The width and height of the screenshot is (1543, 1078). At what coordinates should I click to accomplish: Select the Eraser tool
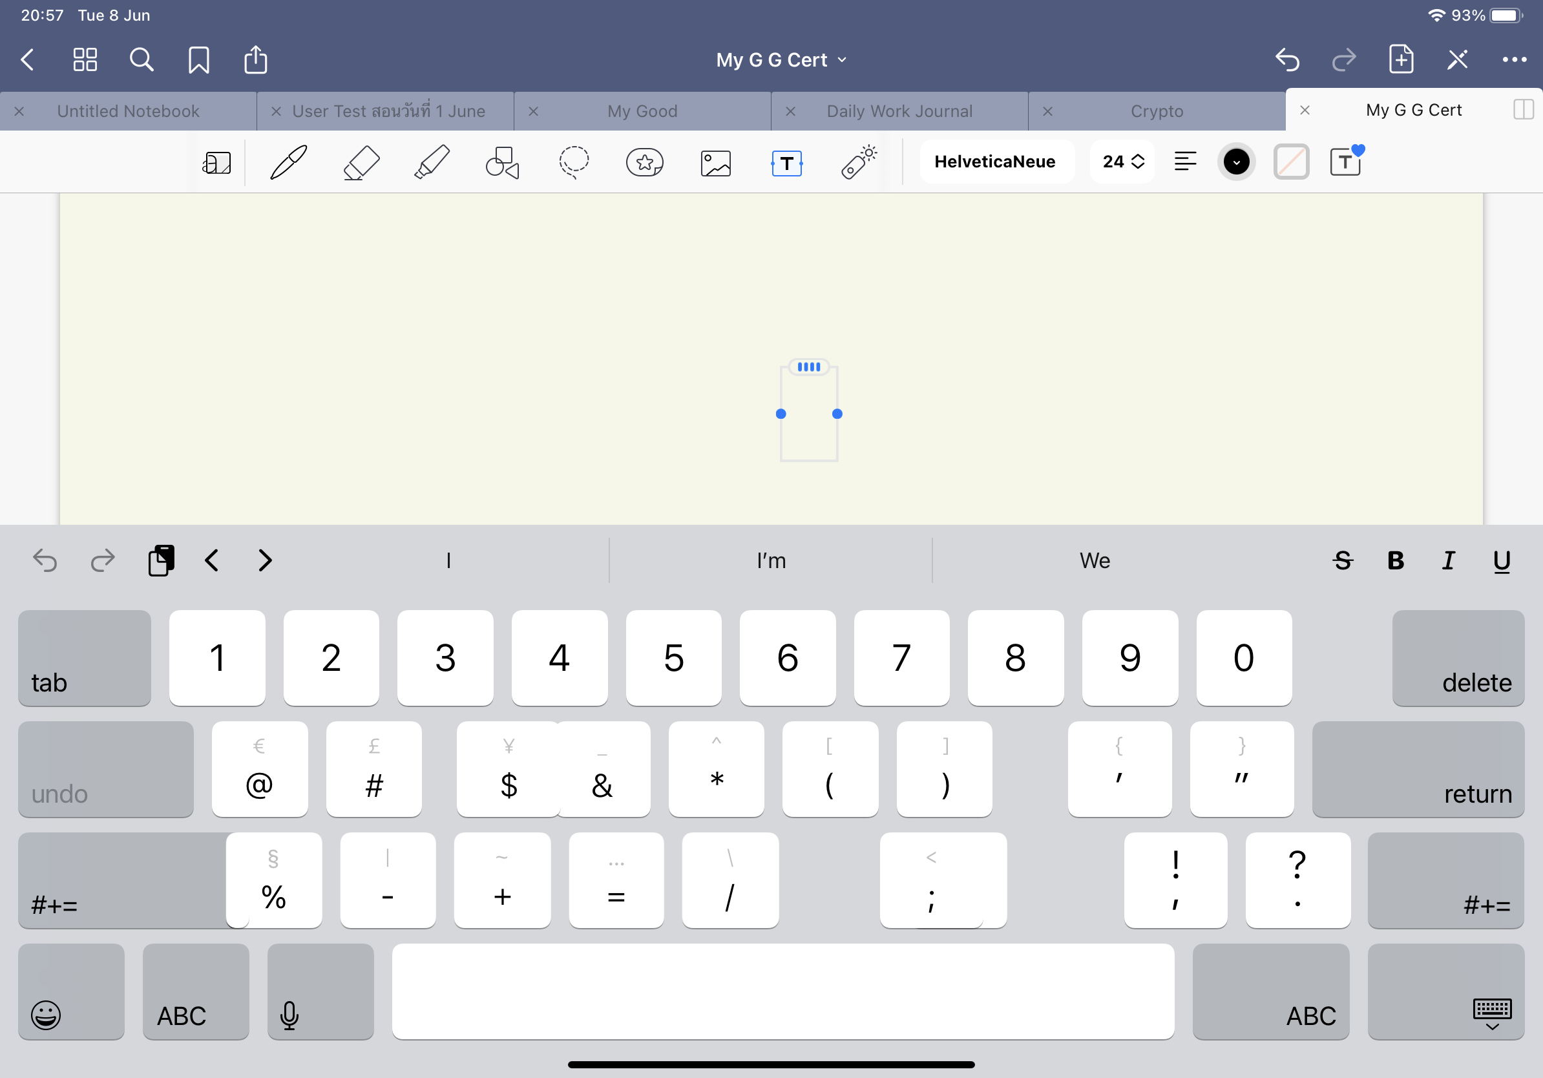(361, 162)
